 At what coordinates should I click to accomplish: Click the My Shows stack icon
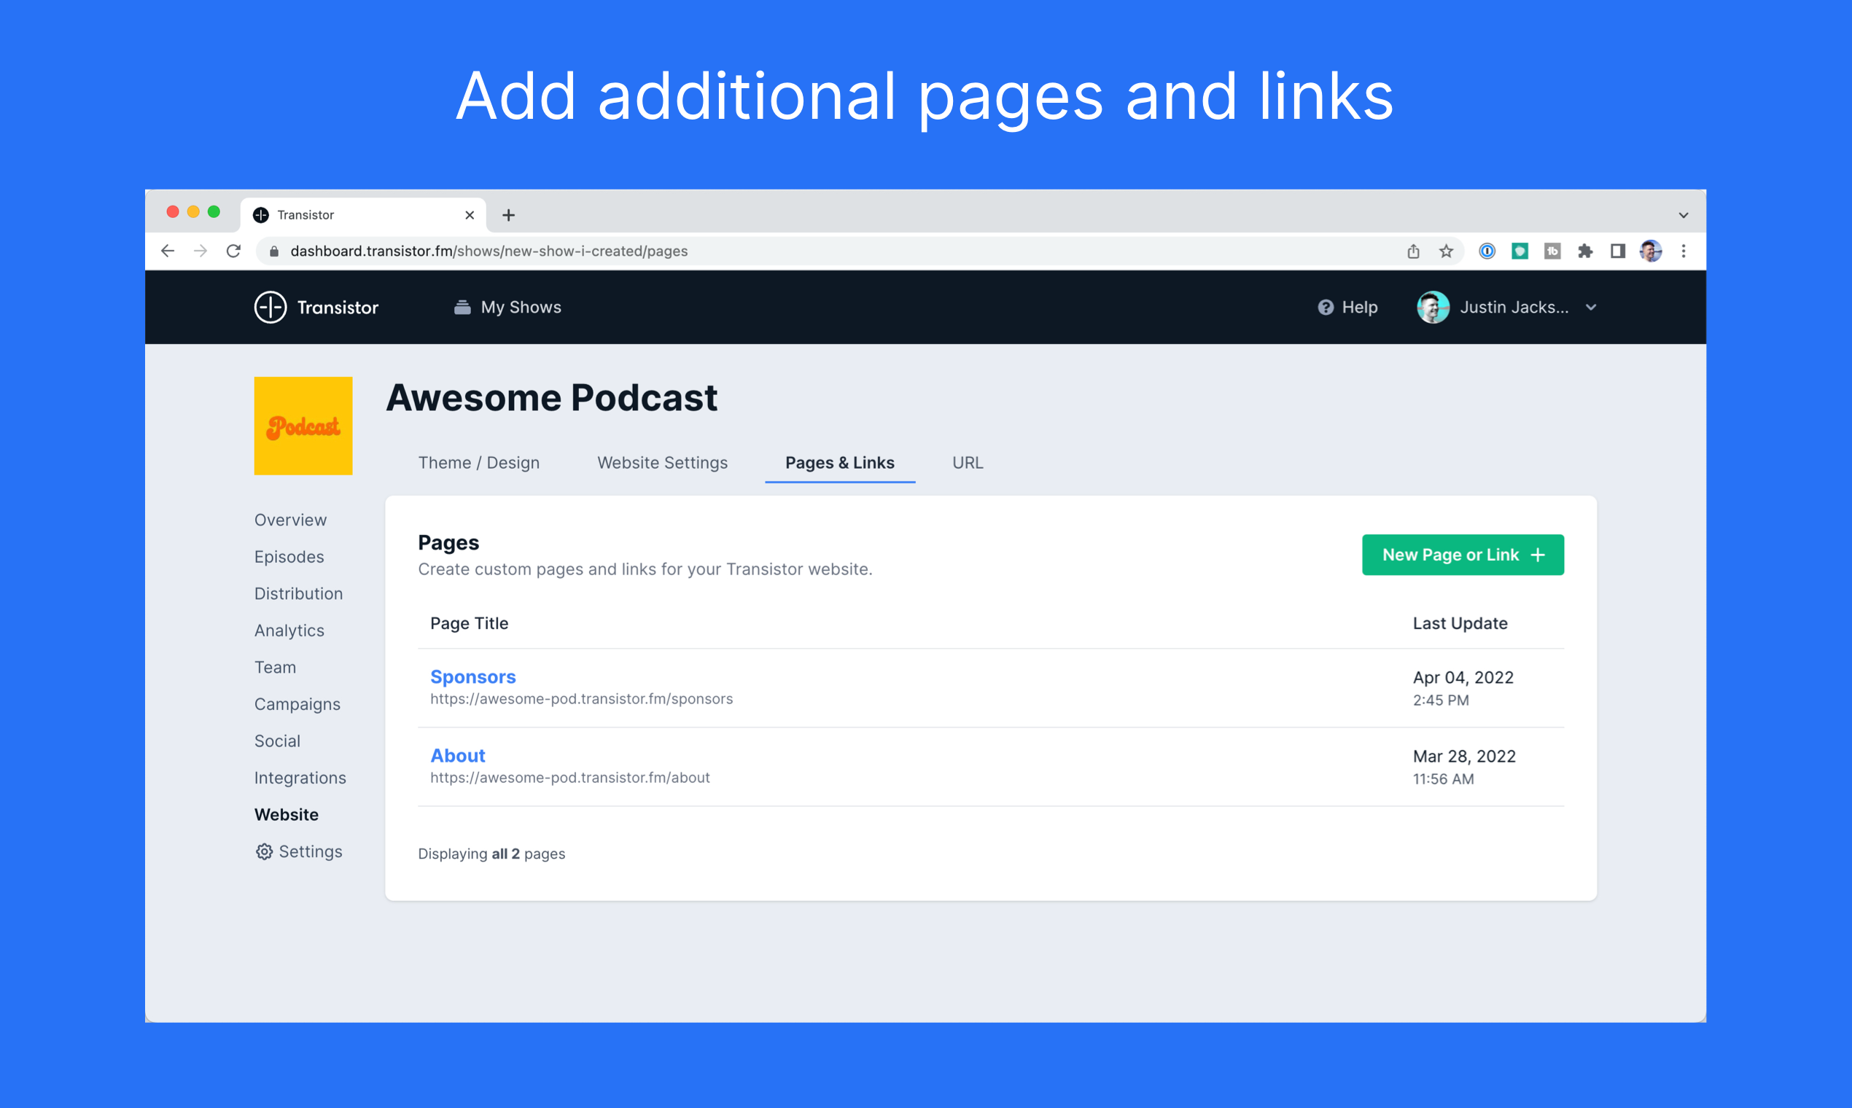pyautogui.click(x=462, y=308)
